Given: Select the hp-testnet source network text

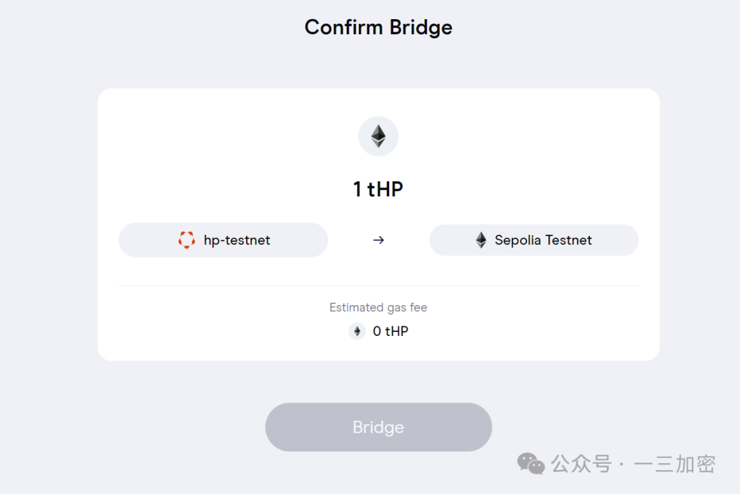Looking at the screenshot, I should 237,240.
